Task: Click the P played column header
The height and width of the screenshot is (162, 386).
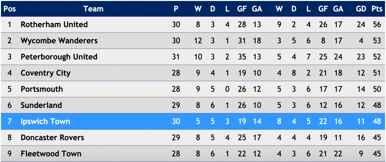Action: click(x=176, y=9)
